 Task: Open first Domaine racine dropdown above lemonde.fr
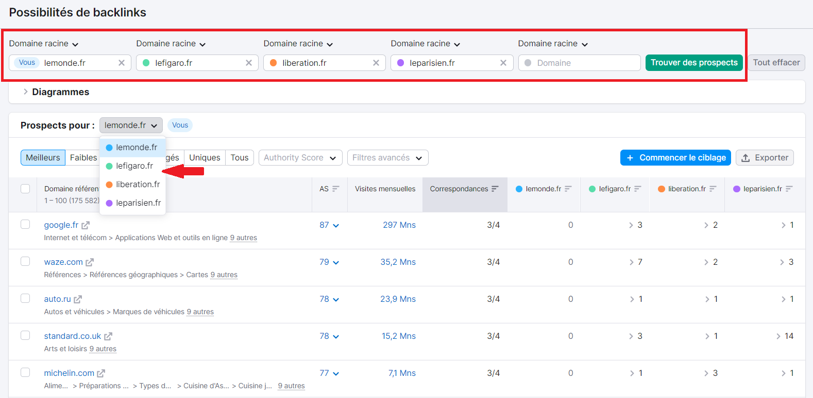[x=44, y=44]
